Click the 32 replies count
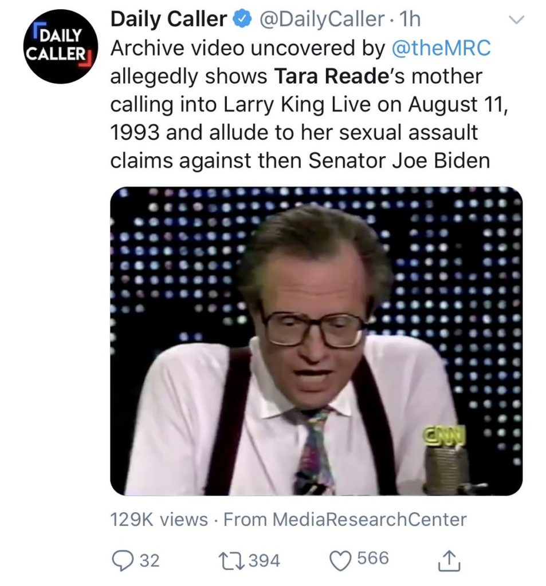The image size is (546, 586). pos(150,560)
